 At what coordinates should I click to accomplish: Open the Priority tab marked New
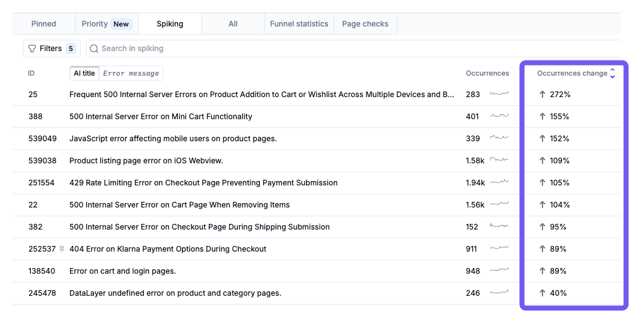105,24
